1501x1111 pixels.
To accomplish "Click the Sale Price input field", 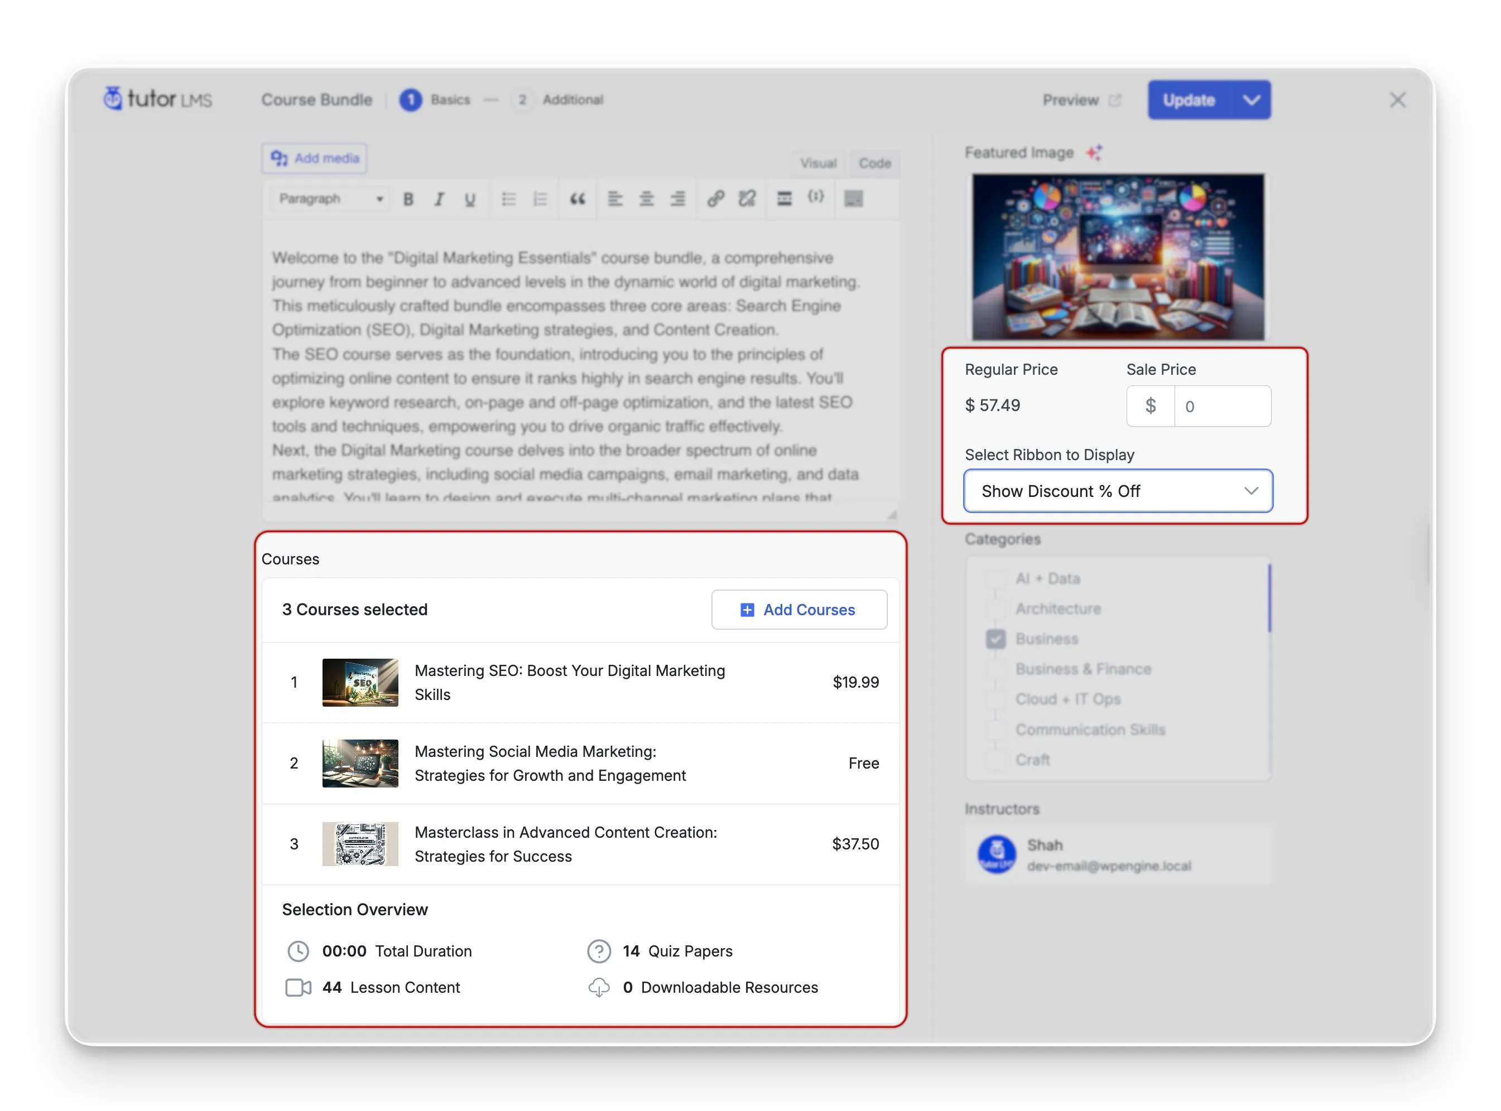I will pos(1222,406).
